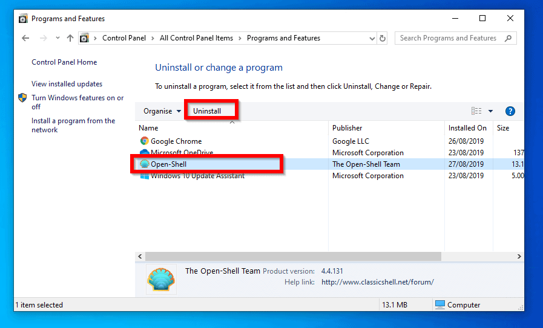This screenshot has width=543, height=328.
Task: Sort by the Name column header
Action: [231, 128]
